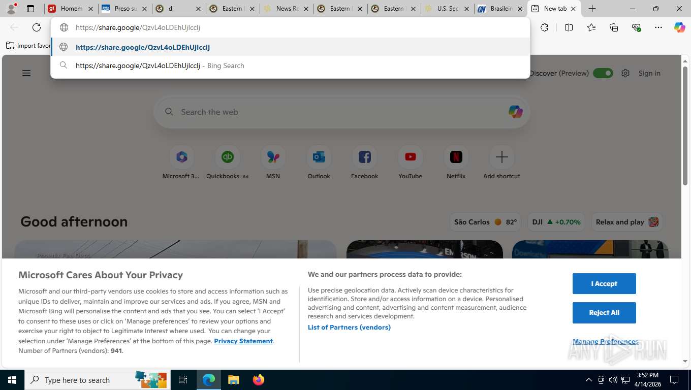Click the Copilot icon in the search box

(515, 112)
